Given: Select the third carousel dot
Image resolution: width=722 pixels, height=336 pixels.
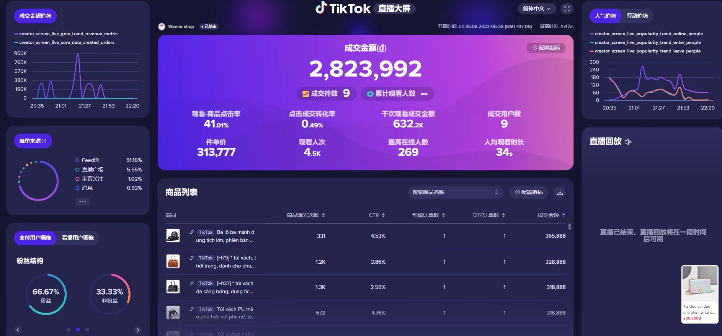Looking at the screenshot, I should point(87,329).
